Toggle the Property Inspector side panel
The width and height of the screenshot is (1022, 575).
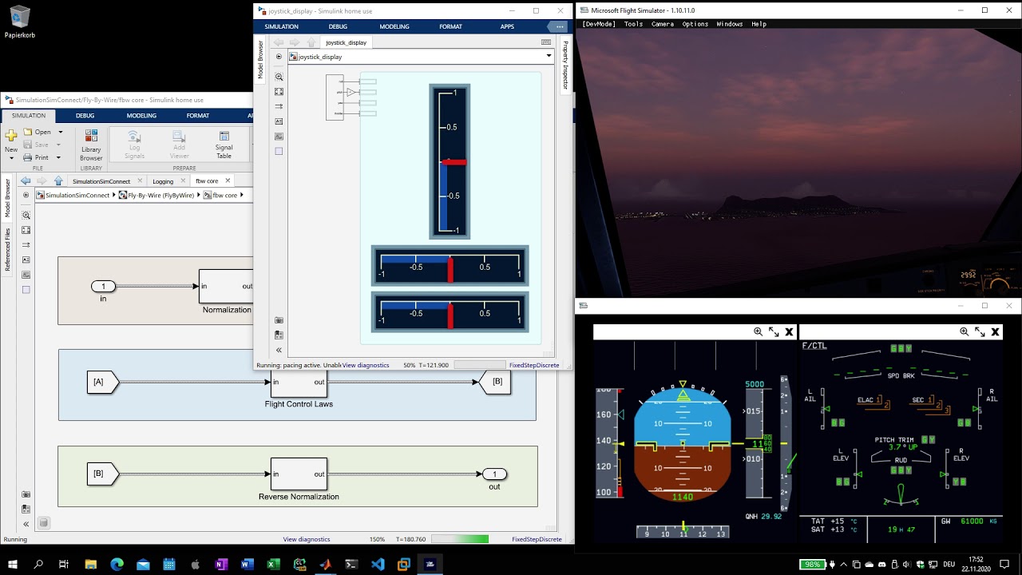click(x=565, y=65)
